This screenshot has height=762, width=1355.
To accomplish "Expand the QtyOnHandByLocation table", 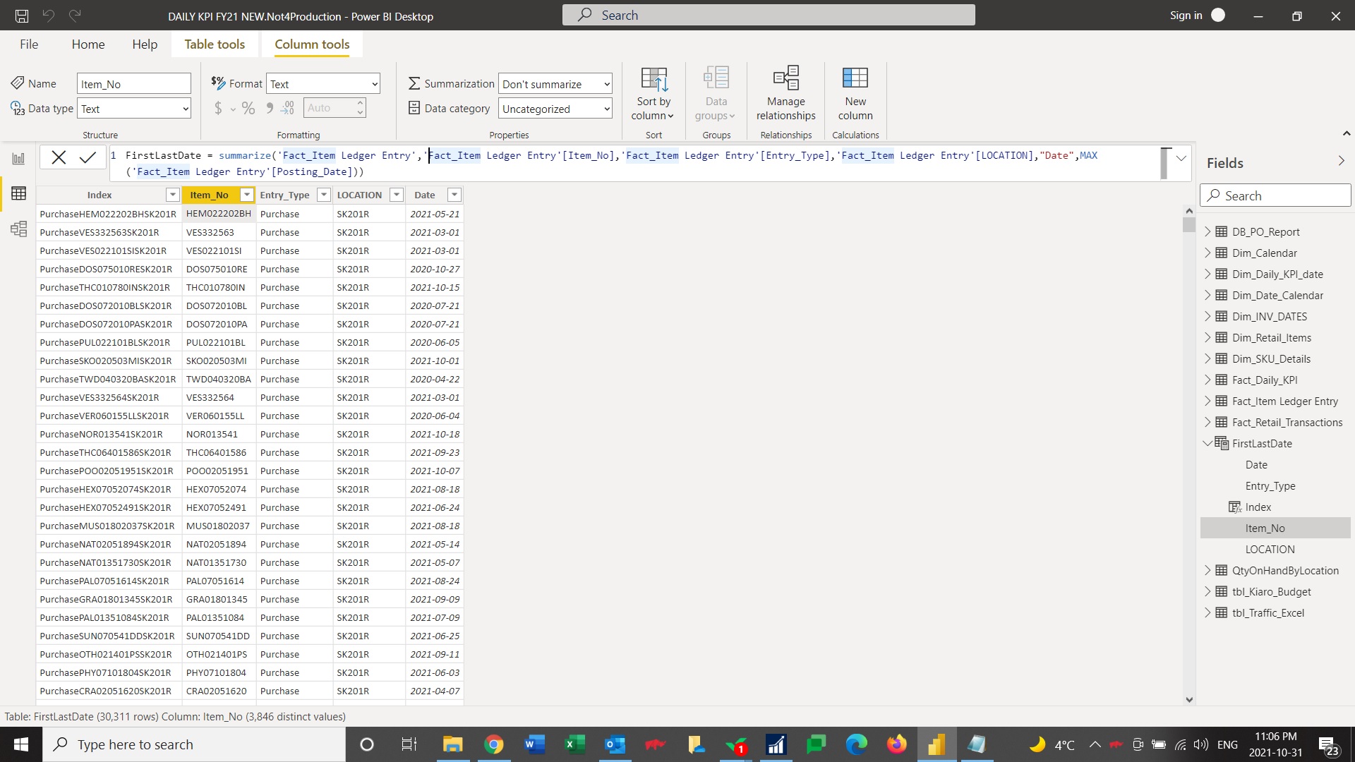I will pyautogui.click(x=1208, y=569).
